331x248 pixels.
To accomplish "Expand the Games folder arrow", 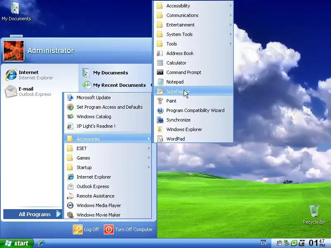I will tap(149, 158).
